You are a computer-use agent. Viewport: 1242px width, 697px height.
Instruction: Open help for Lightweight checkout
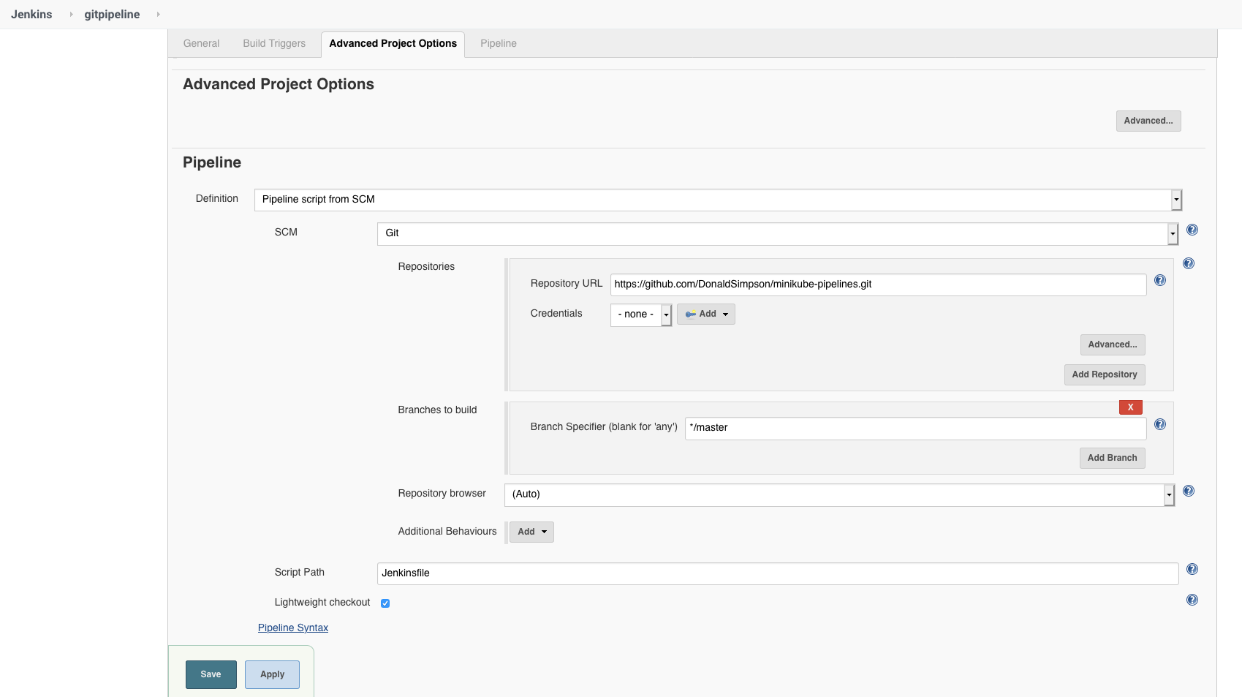(x=1192, y=600)
